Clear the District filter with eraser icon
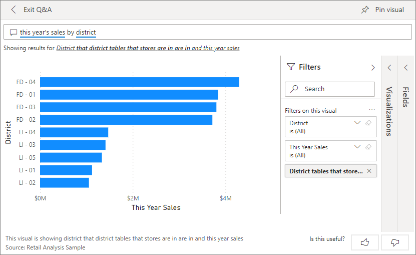Viewport: 416px width, 255px height. [x=369, y=123]
